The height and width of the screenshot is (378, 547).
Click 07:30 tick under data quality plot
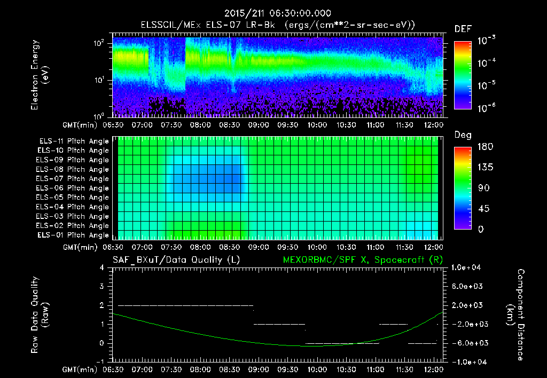(171, 369)
